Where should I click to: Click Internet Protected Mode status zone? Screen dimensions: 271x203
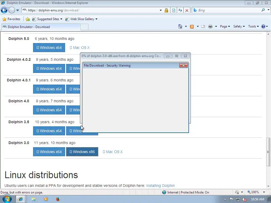pos(186,192)
